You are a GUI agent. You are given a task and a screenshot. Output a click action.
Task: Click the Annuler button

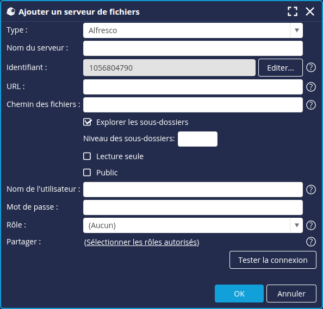[x=291, y=294]
